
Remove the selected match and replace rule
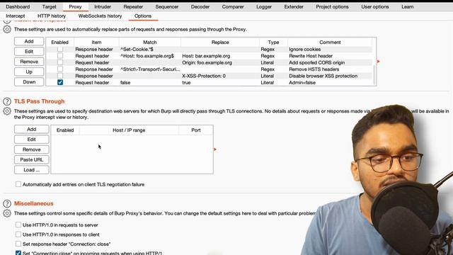click(29, 62)
